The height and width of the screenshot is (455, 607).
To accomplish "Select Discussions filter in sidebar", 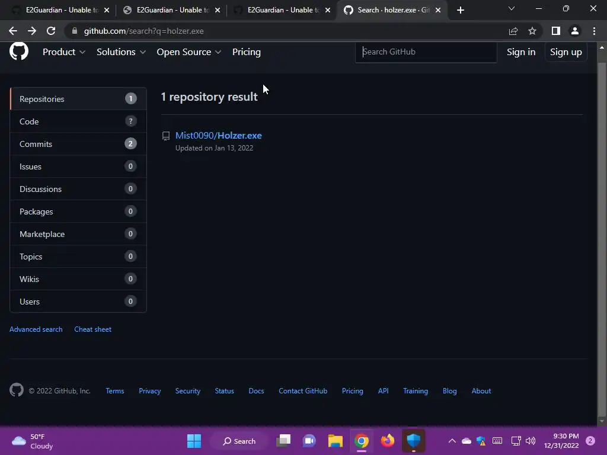I will click(x=78, y=189).
